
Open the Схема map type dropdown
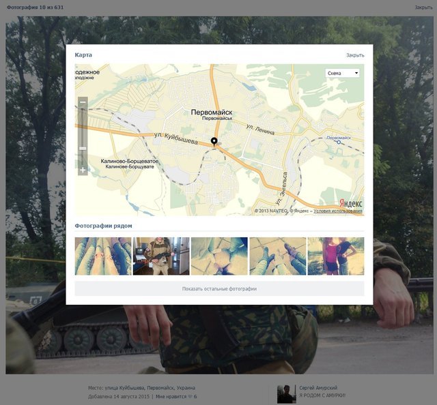click(x=342, y=73)
